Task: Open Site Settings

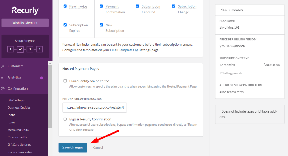Action: click(16, 100)
